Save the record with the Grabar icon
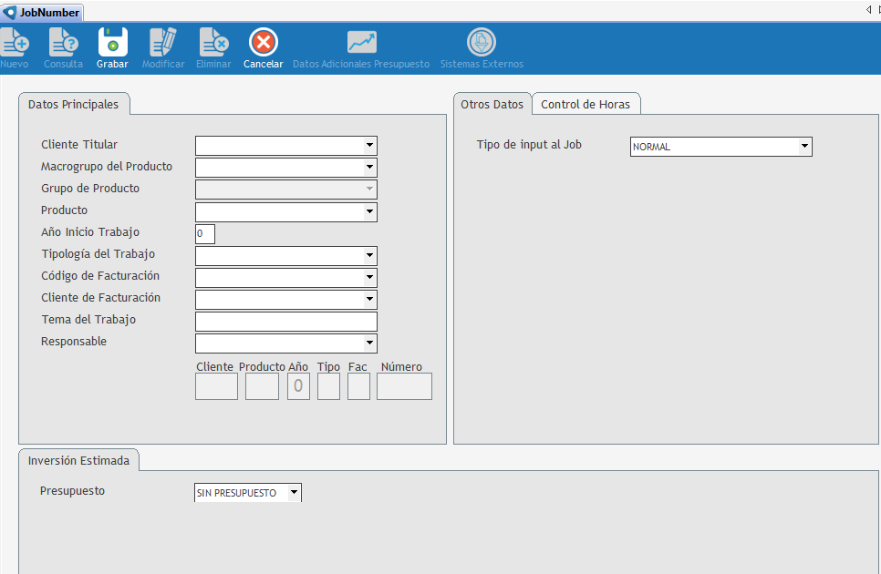The image size is (881, 574). 113,43
